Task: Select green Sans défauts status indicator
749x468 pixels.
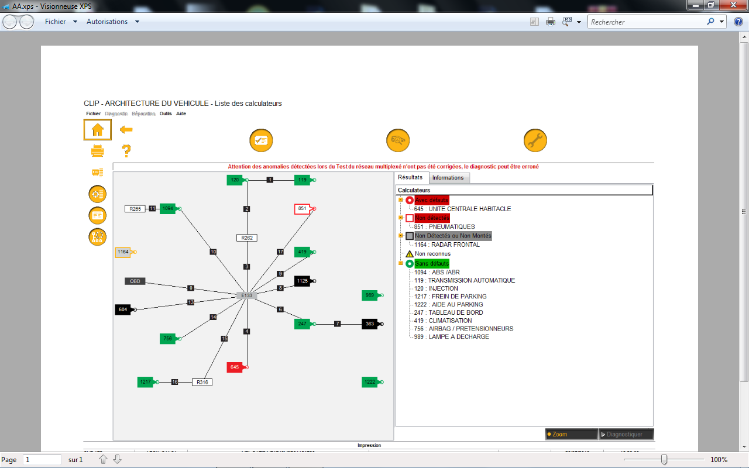Action: [x=410, y=264]
